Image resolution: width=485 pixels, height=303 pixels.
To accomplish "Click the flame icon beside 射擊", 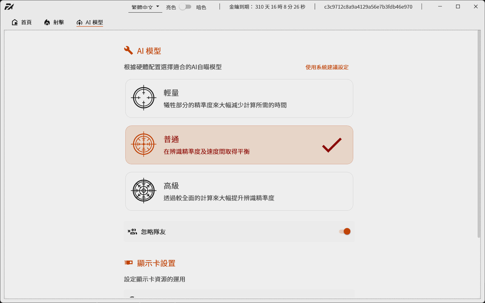I will click(x=47, y=22).
